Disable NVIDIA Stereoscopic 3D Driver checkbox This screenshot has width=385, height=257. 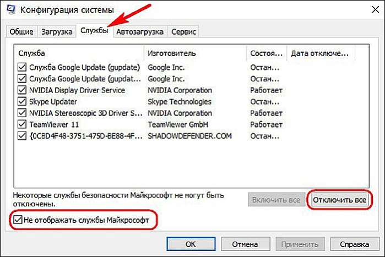[x=22, y=113]
